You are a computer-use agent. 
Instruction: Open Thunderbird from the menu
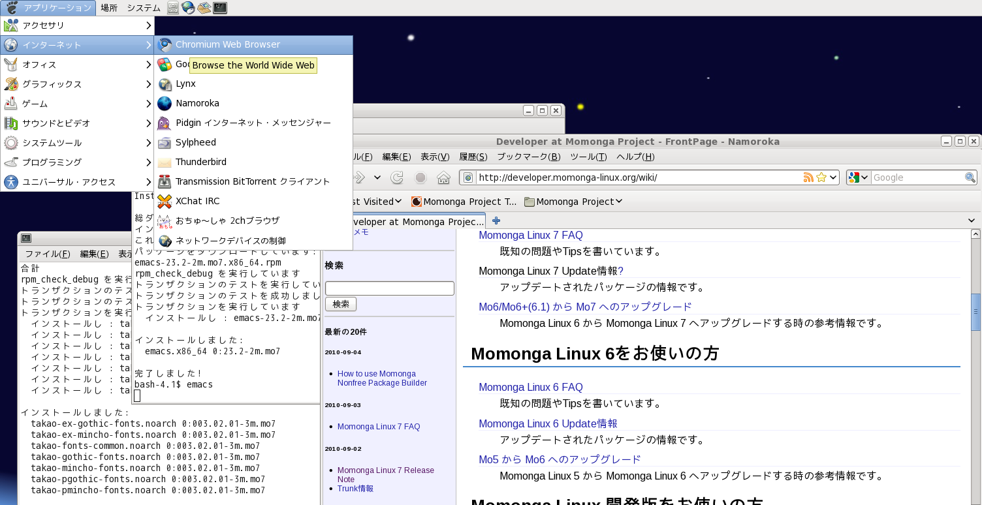[253, 162]
